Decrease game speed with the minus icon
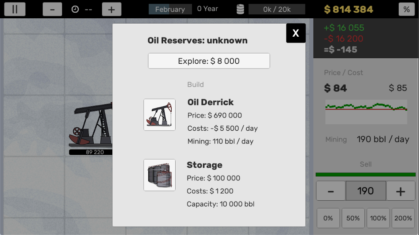The width and height of the screenshot is (419, 235). click(52, 9)
